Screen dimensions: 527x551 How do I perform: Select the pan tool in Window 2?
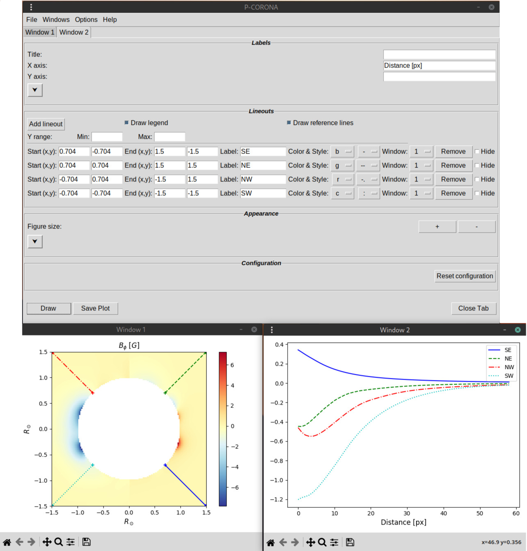point(311,542)
